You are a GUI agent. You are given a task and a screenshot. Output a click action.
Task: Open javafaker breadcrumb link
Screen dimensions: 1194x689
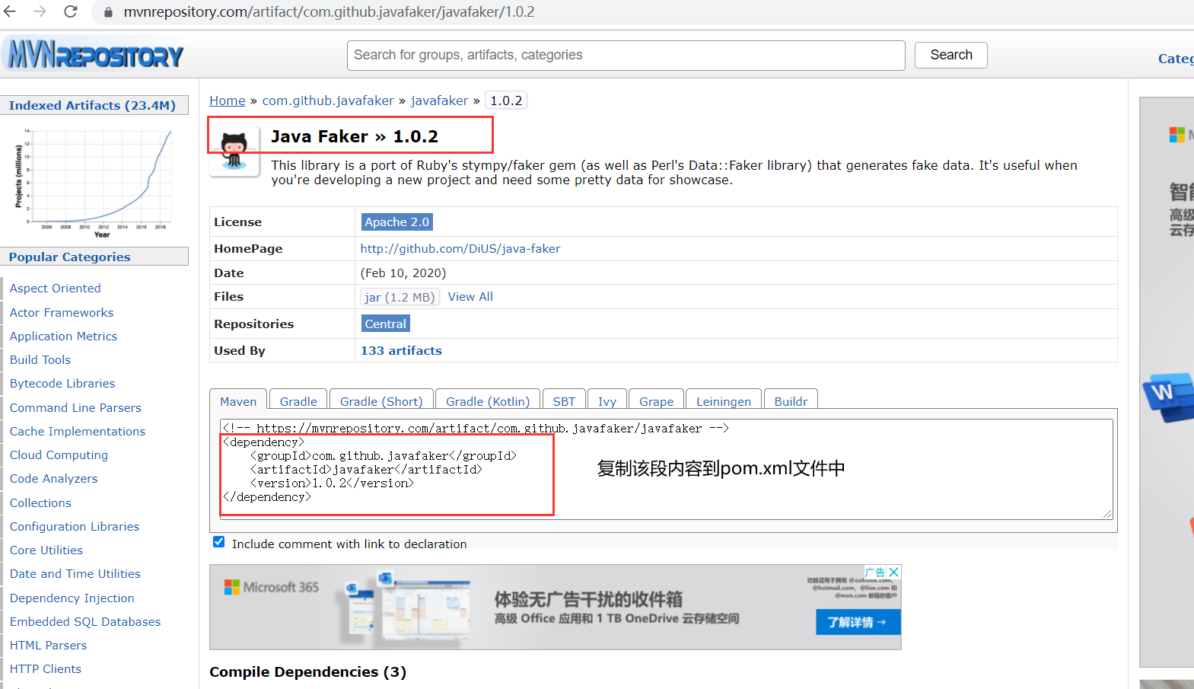coord(440,100)
